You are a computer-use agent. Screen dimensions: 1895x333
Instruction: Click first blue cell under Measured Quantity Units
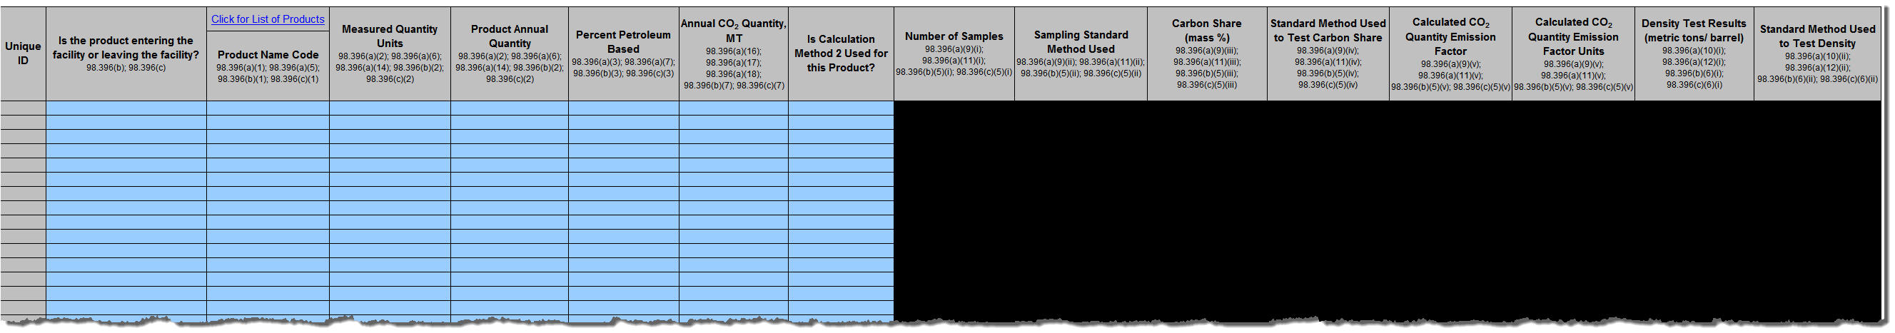(390, 108)
